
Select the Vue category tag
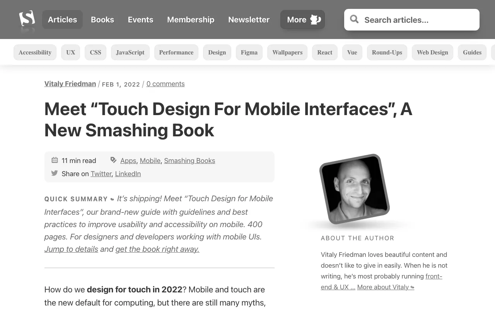[x=352, y=53]
